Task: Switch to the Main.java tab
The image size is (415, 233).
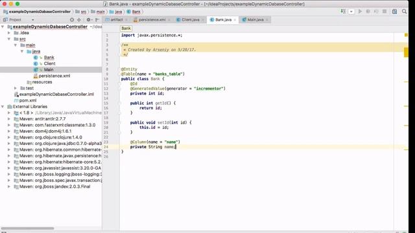Action: [255, 19]
